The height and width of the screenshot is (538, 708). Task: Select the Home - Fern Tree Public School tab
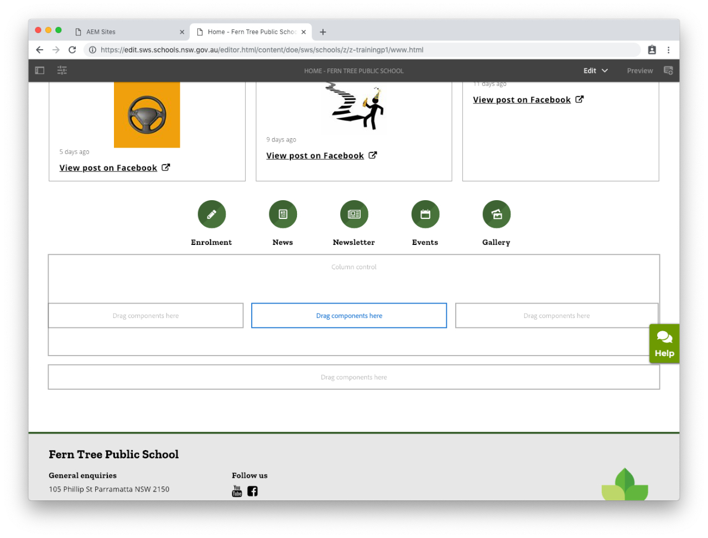pyautogui.click(x=252, y=32)
